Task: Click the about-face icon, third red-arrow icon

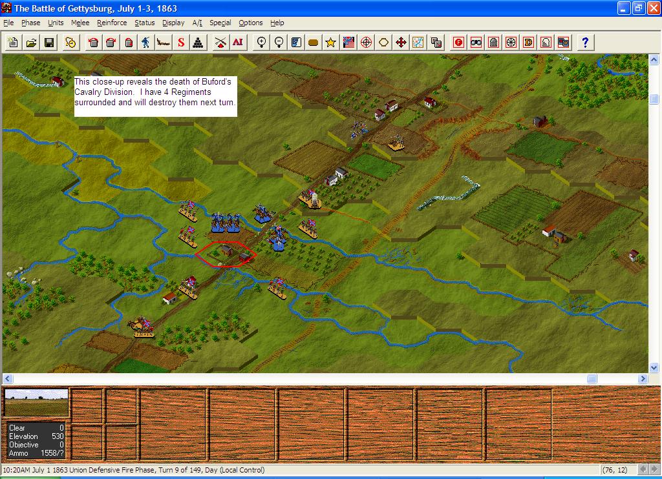Action: pyautogui.click(x=129, y=42)
